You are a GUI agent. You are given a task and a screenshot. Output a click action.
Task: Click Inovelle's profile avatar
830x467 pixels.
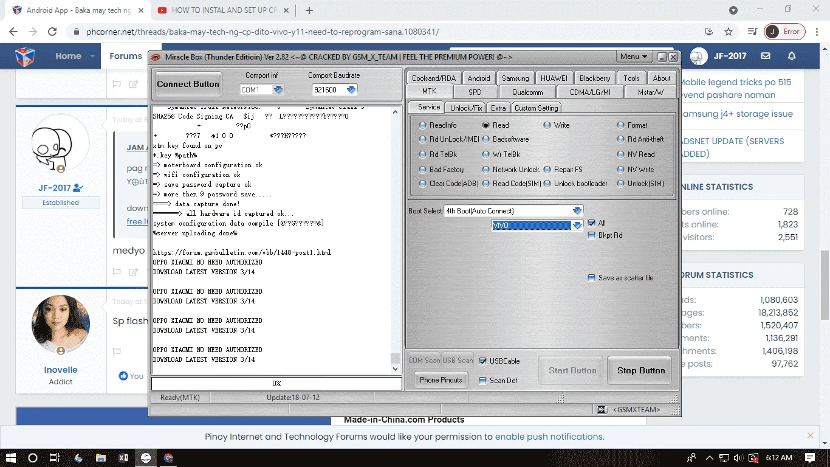coord(61,325)
